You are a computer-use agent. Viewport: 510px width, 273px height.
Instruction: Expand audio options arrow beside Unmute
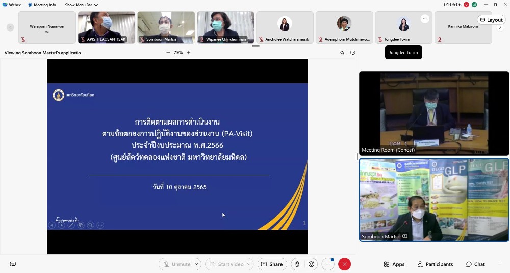[197, 264]
